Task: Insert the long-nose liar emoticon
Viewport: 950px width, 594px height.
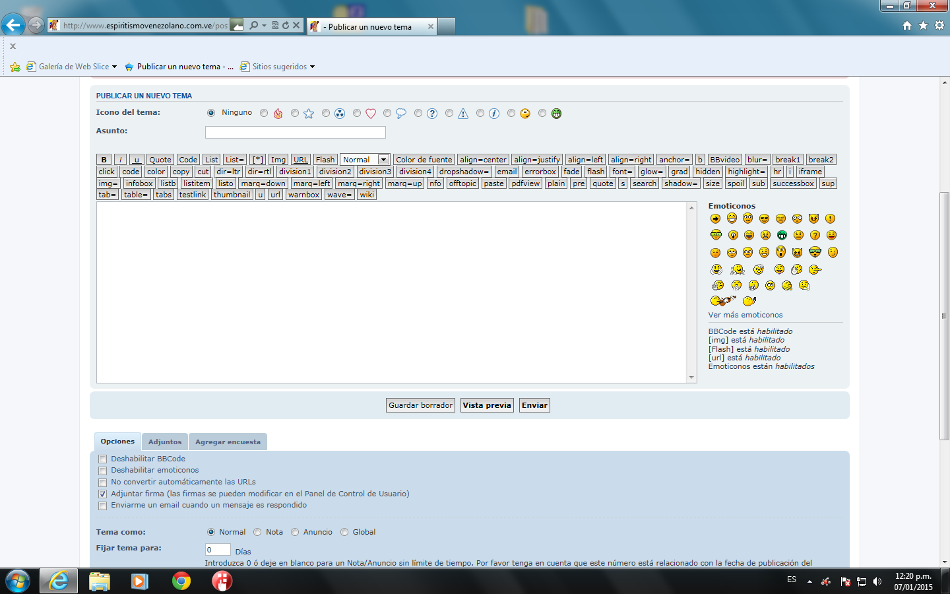Action: click(x=815, y=269)
